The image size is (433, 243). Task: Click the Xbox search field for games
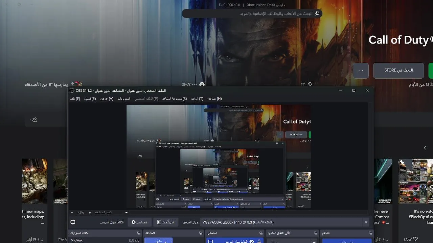pyautogui.click(x=252, y=13)
